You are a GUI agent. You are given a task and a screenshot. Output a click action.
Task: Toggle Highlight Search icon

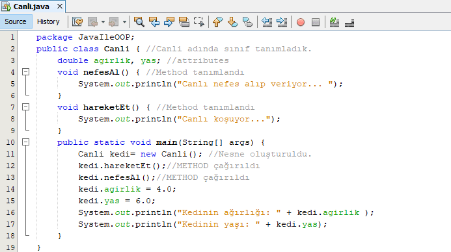point(184,22)
